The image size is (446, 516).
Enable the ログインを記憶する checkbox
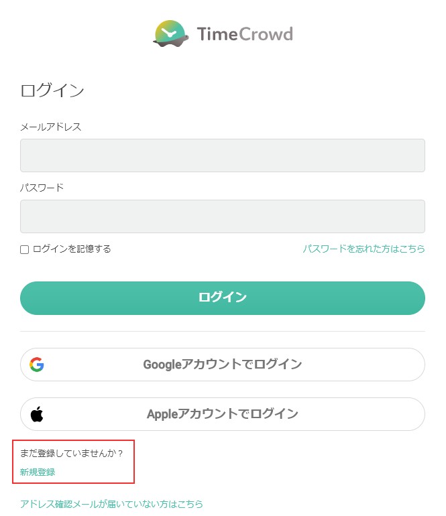(x=24, y=249)
